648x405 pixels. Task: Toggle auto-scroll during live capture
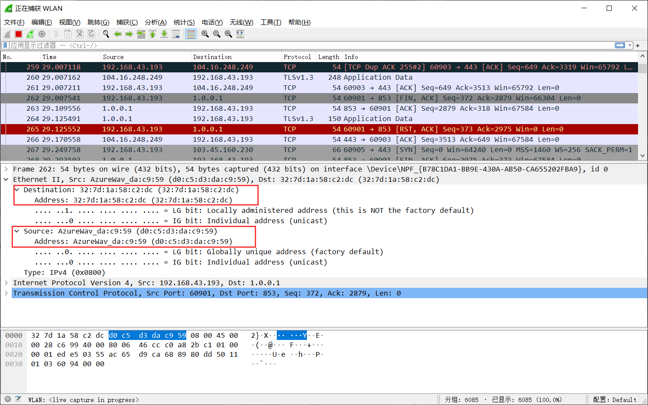(176, 34)
